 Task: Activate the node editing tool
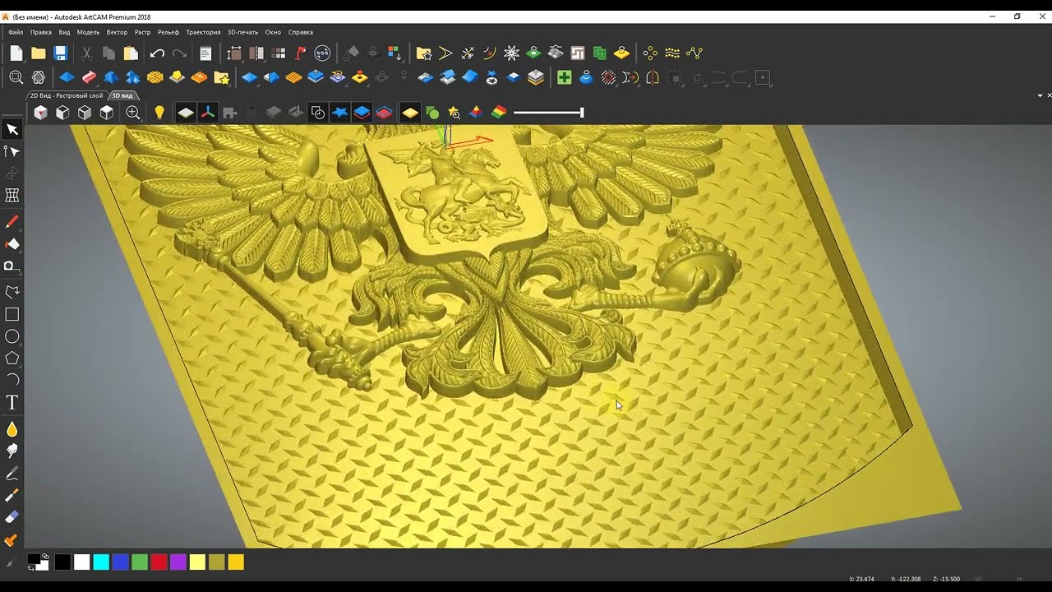point(12,151)
